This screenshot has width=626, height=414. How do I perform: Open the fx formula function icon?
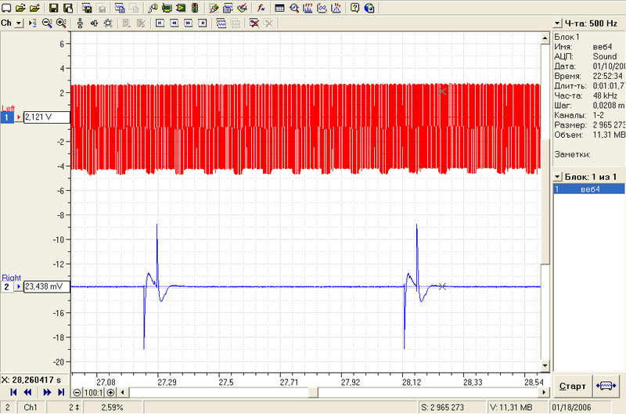tap(261, 8)
